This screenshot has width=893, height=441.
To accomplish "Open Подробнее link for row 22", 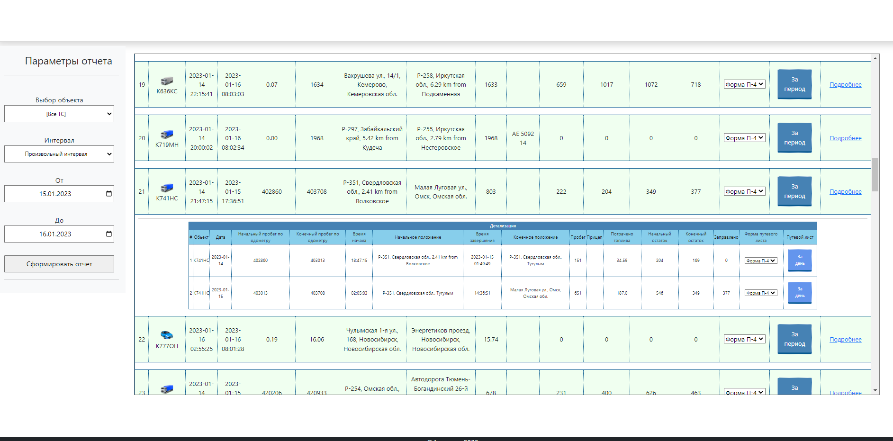I will (845, 340).
